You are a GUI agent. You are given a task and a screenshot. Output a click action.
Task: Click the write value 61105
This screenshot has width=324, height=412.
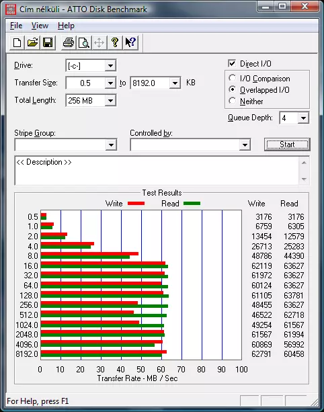coord(261,295)
